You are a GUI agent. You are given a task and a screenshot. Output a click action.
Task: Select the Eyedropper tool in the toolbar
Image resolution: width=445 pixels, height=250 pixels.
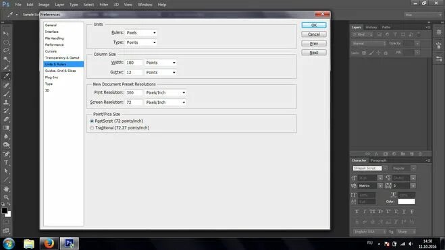click(6, 76)
